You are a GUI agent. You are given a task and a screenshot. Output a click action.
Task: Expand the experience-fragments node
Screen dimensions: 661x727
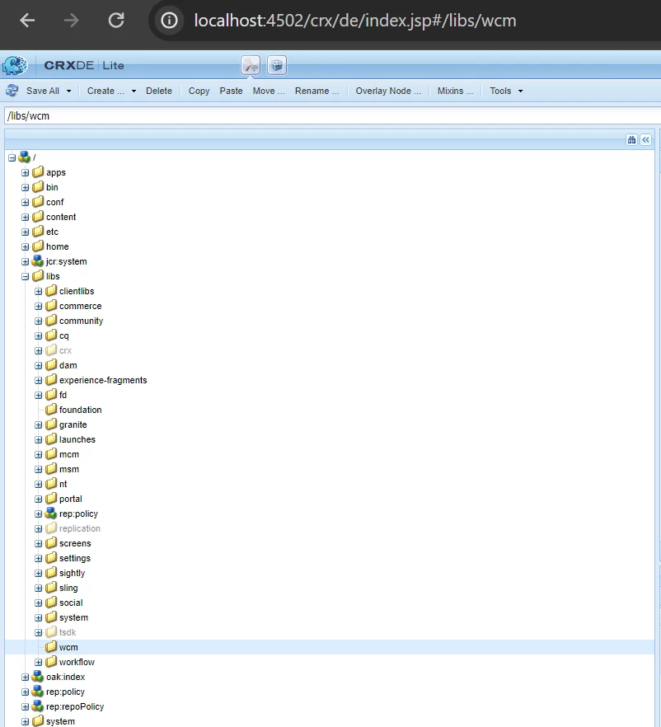pyautogui.click(x=38, y=380)
